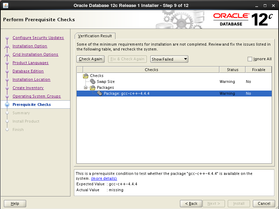Image resolution: width=279 pixels, height=209 pixels.
Task: Select the root Checks tree row
Action: point(174,76)
